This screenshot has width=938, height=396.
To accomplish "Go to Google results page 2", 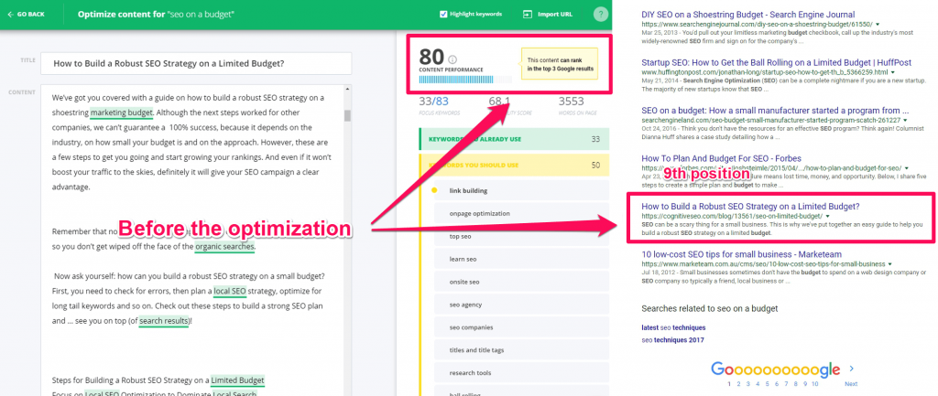I will [x=739, y=384].
